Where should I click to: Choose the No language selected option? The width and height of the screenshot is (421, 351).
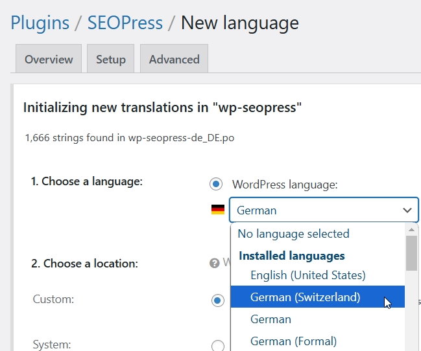tap(293, 234)
